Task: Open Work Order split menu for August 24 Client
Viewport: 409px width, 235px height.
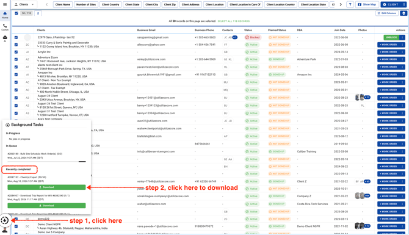Action: (402, 98)
